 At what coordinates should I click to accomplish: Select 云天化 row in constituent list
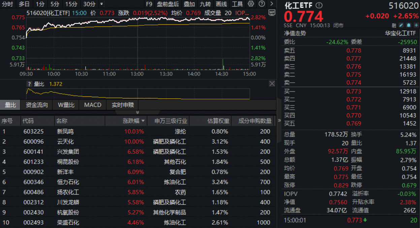pyautogui.click(x=65, y=142)
